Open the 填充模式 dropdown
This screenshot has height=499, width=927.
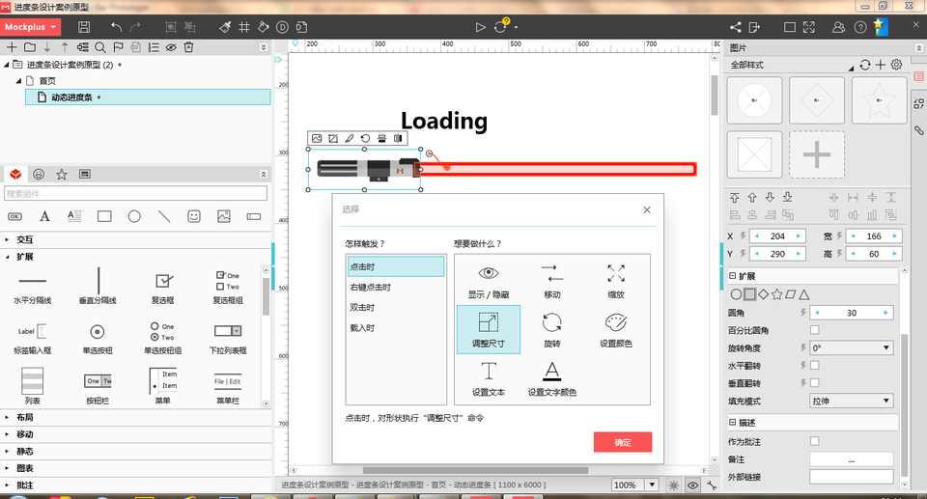[x=851, y=401]
